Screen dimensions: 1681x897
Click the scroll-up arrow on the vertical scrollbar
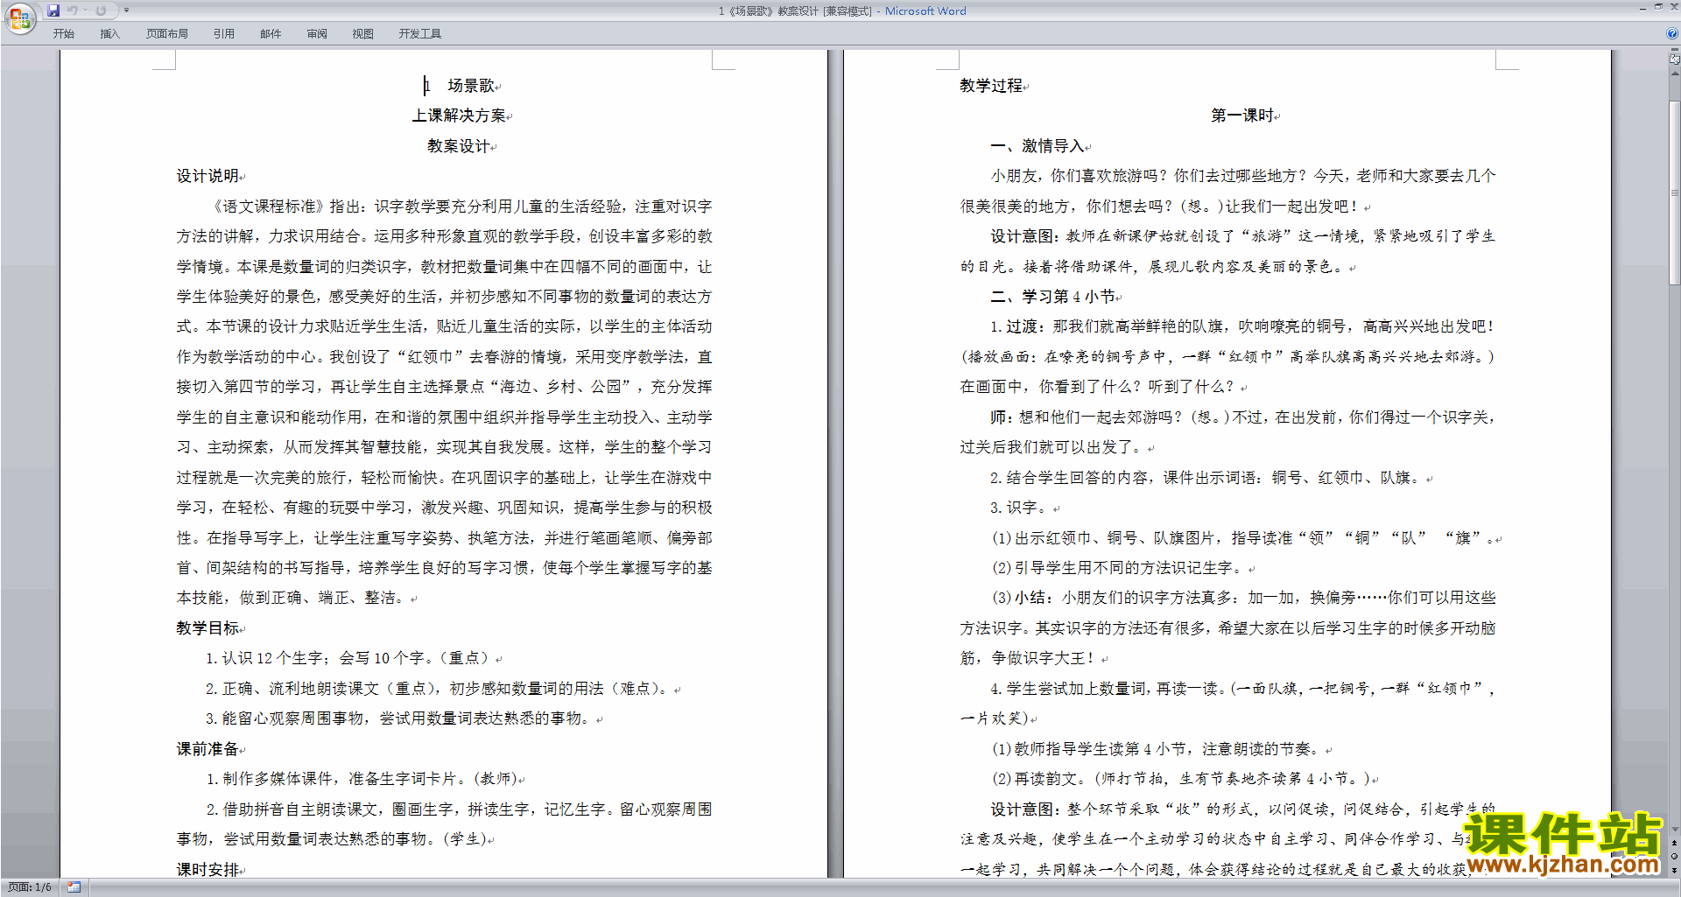pos(1674,74)
